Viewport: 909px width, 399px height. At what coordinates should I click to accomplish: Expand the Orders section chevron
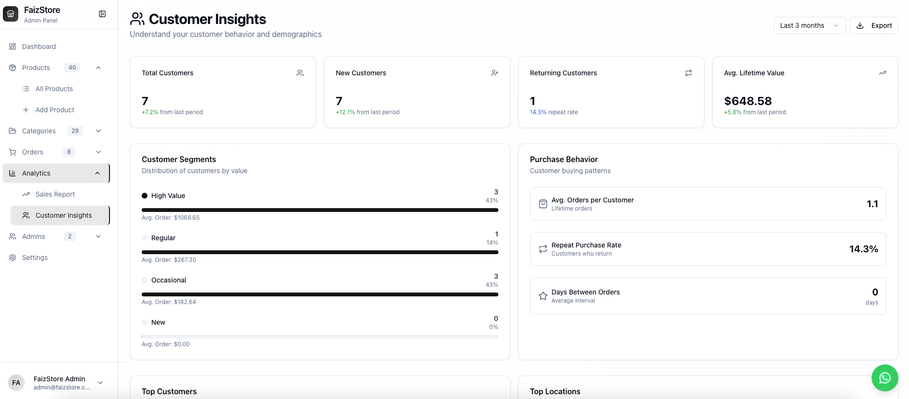[98, 152]
